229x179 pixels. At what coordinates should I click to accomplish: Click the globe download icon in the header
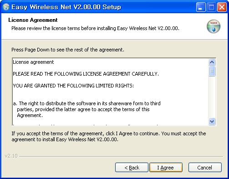click(214, 26)
